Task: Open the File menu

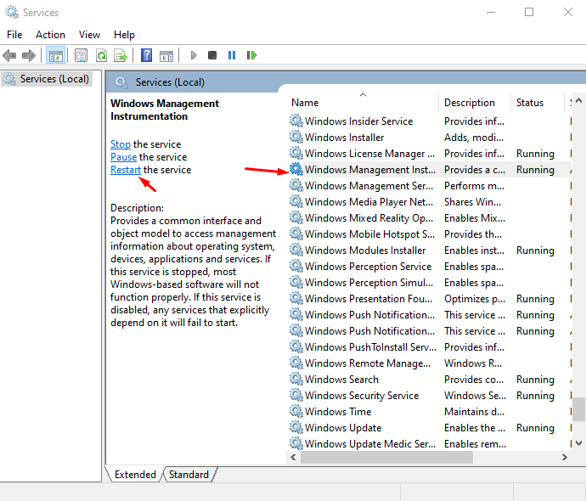Action: click(14, 35)
